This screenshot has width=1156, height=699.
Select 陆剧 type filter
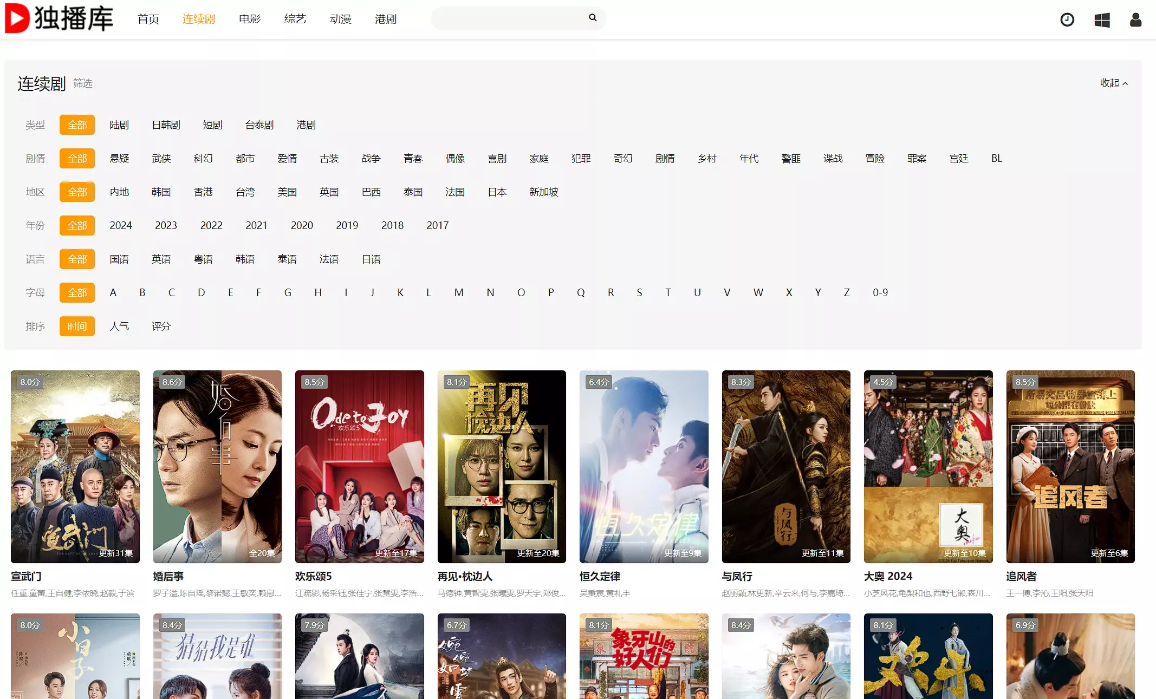119,125
